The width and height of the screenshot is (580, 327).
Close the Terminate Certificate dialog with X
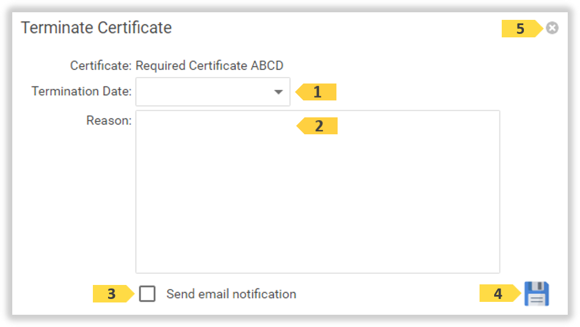pyautogui.click(x=552, y=28)
